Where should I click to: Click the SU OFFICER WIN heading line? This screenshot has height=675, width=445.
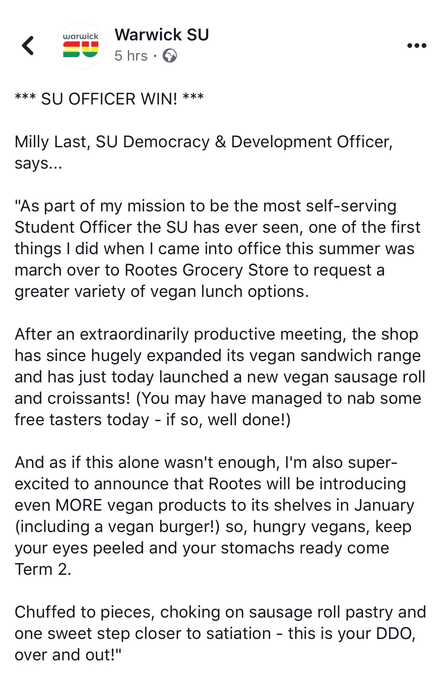click(x=109, y=99)
